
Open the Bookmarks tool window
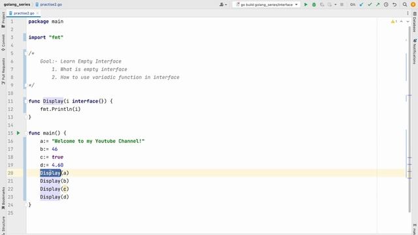pos(3,198)
